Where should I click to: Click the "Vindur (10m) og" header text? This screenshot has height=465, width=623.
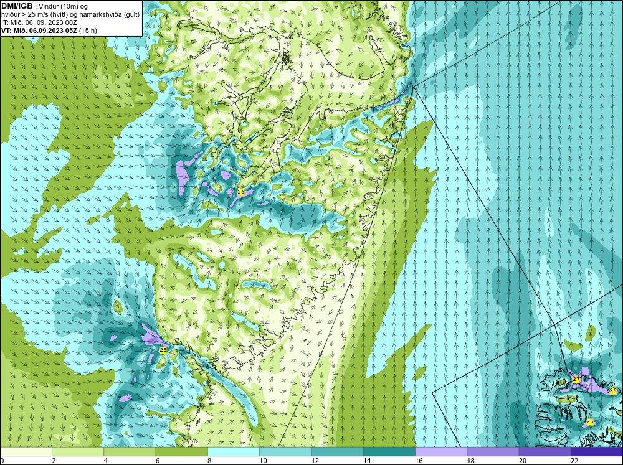point(63,6)
